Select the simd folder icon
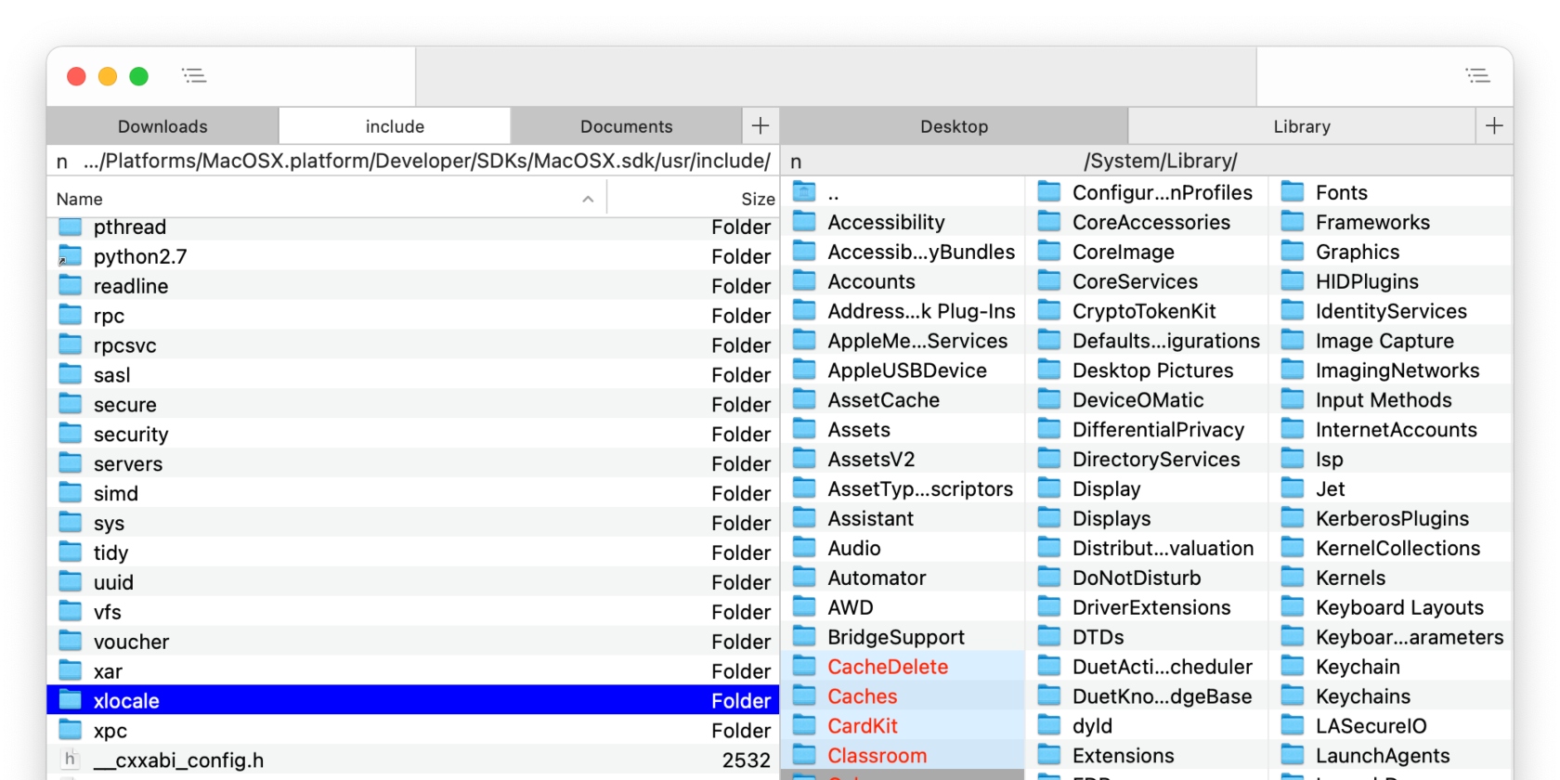Image resolution: width=1560 pixels, height=780 pixels. point(71,493)
